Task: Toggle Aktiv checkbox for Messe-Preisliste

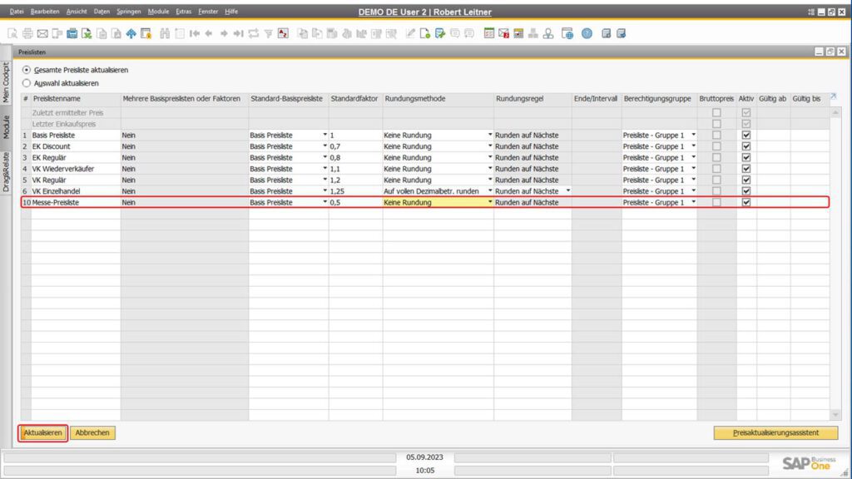Action: [x=746, y=203]
